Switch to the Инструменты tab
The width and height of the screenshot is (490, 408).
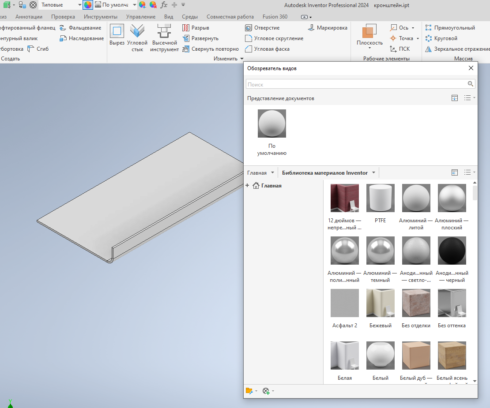[100, 17]
